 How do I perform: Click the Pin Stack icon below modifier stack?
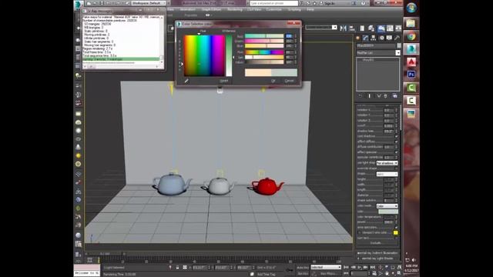(360, 95)
